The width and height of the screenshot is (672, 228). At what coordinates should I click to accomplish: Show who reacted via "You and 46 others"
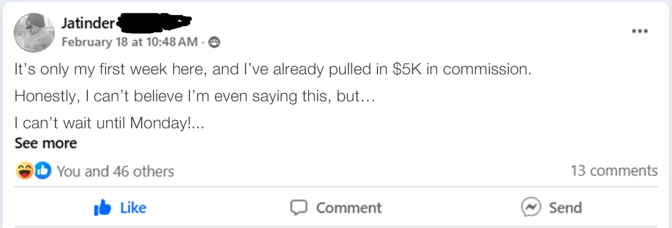[115, 171]
